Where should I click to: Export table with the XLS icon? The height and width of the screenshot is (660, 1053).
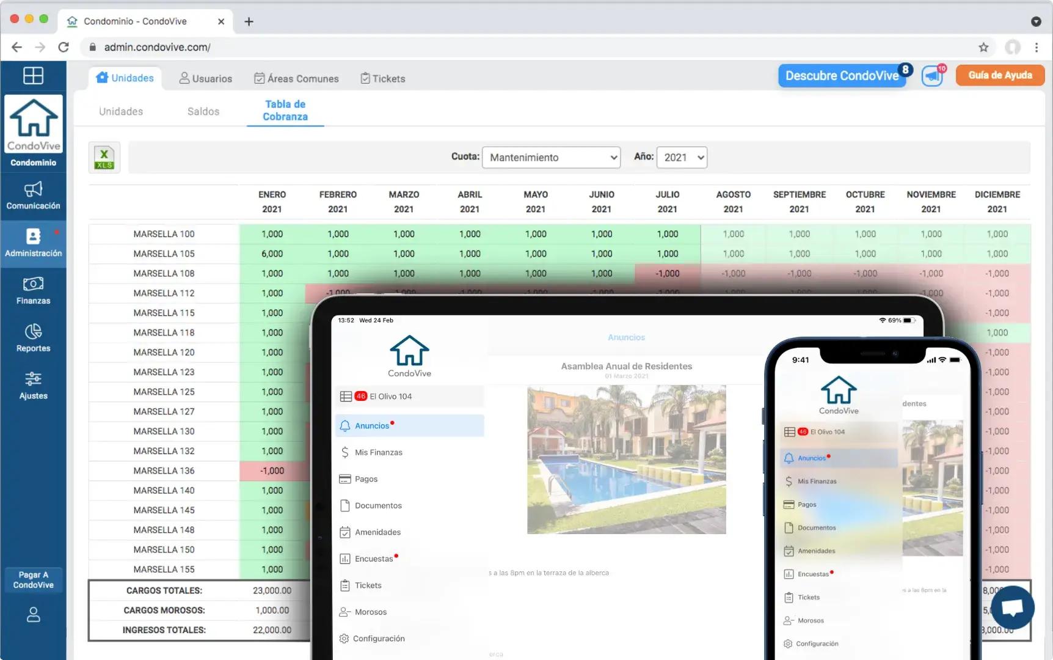click(104, 158)
